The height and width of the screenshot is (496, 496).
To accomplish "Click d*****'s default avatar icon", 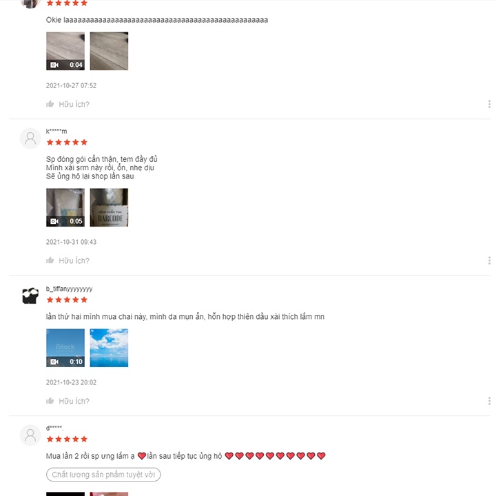I will click(x=30, y=435).
